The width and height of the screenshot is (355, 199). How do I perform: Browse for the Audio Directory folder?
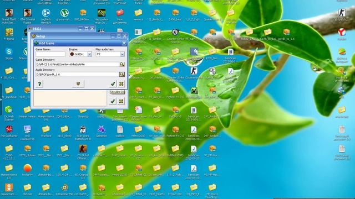tap(122, 74)
